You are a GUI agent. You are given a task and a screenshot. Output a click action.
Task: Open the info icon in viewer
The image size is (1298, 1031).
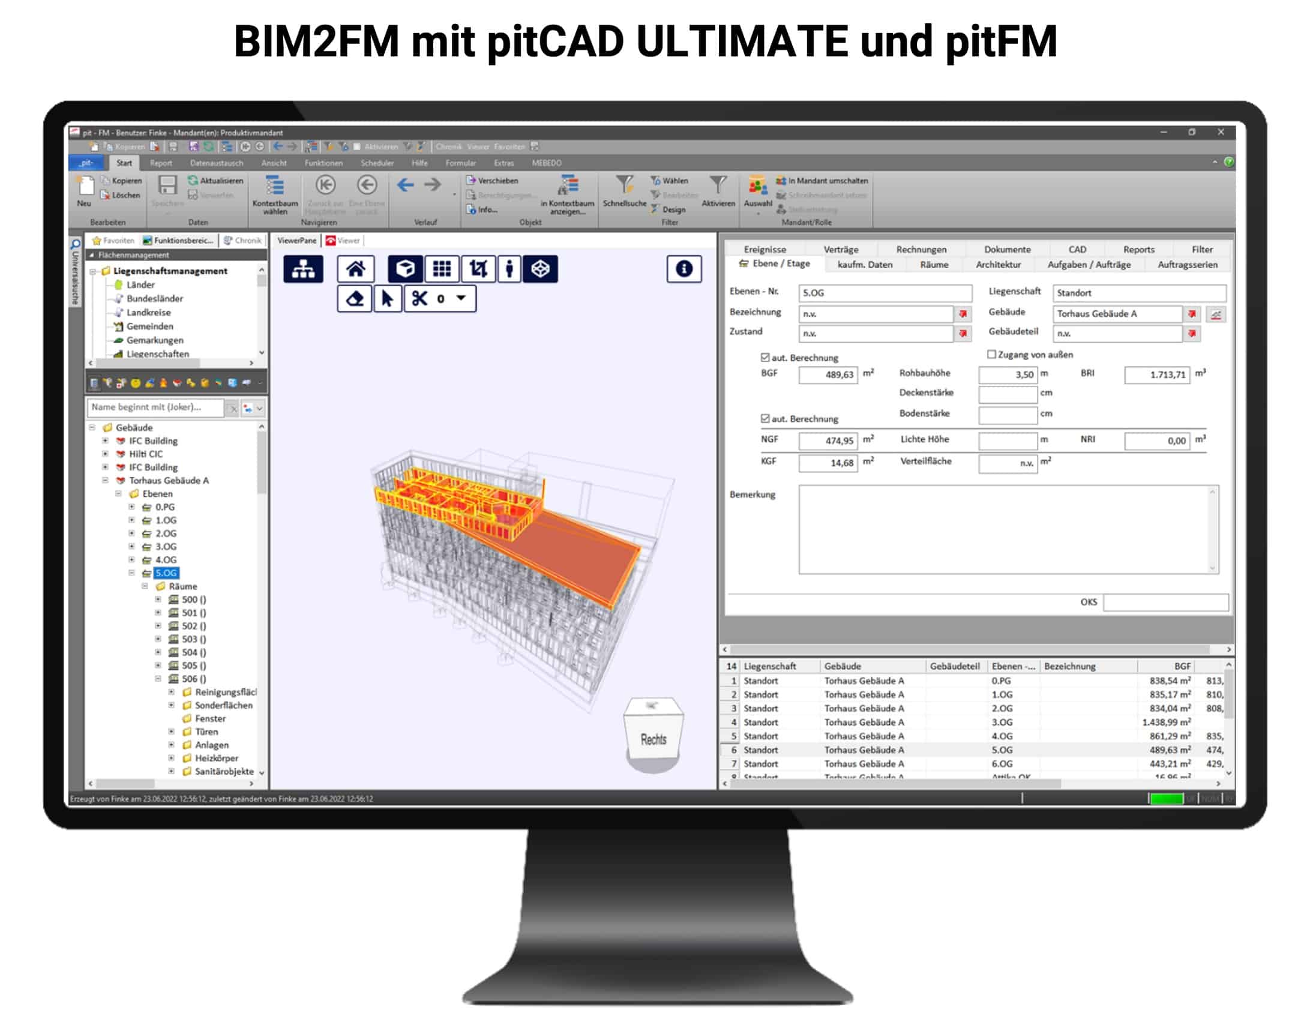[x=684, y=269]
